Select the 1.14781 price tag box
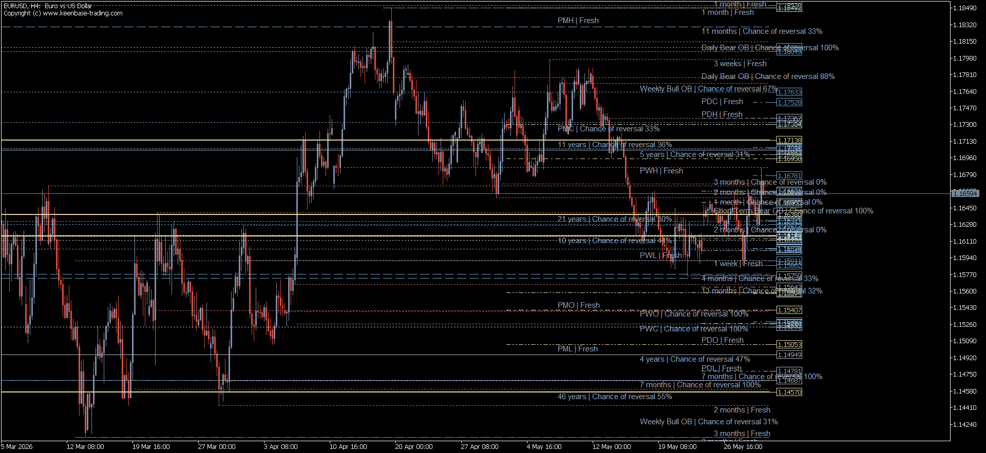The width and height of the screenshot is (986, 453). coord(789,371)
